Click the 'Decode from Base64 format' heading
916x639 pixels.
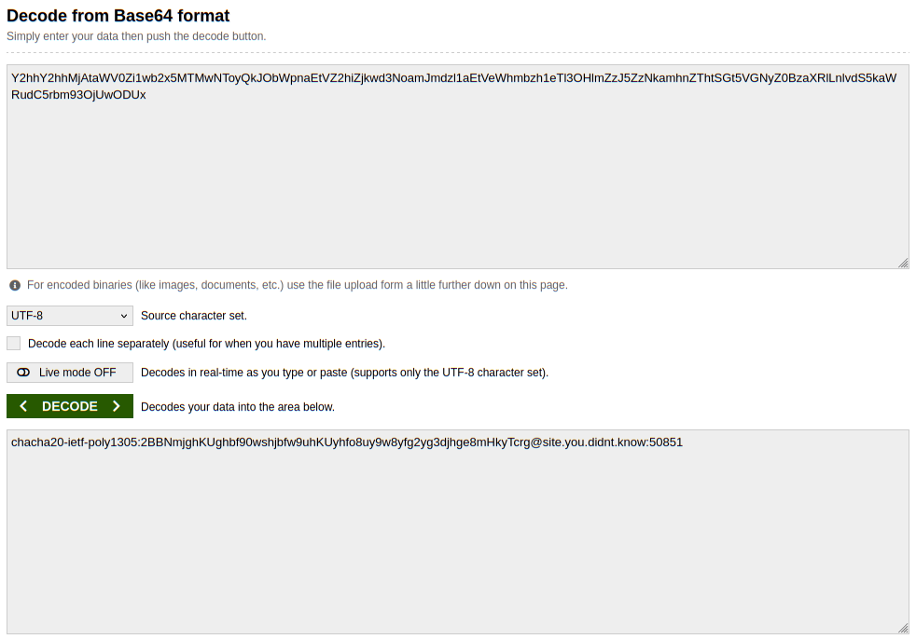click(x=118, y=16)
